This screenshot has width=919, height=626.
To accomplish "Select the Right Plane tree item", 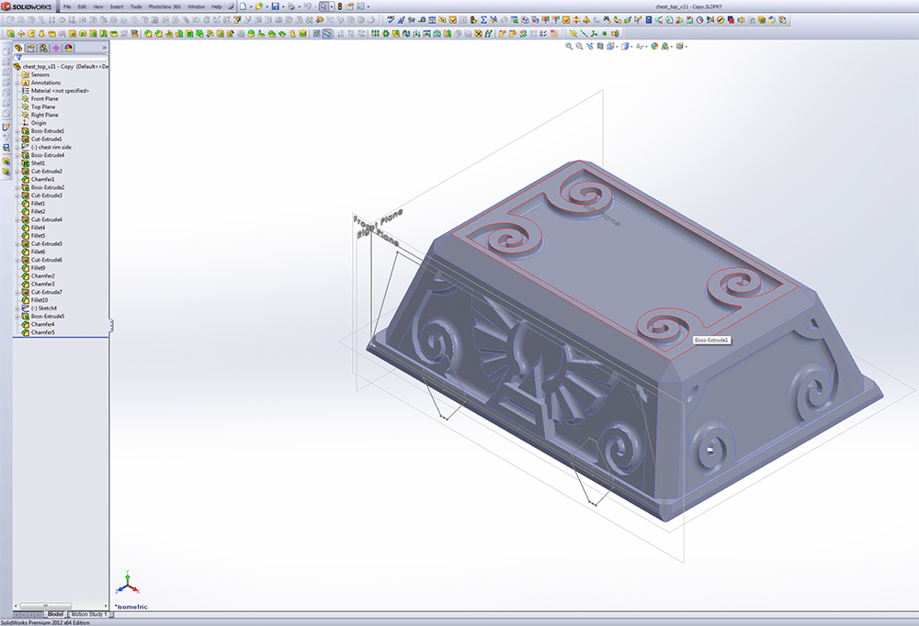I will coord(44,116).
